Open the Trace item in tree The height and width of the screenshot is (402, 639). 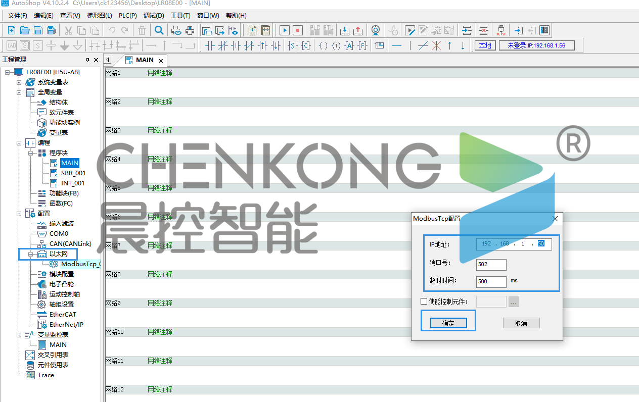(x=45, y=375)
